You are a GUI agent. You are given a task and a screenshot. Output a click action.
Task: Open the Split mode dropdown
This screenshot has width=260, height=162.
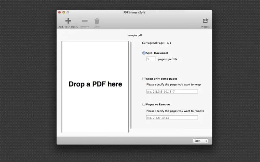[x=200, y=141]
